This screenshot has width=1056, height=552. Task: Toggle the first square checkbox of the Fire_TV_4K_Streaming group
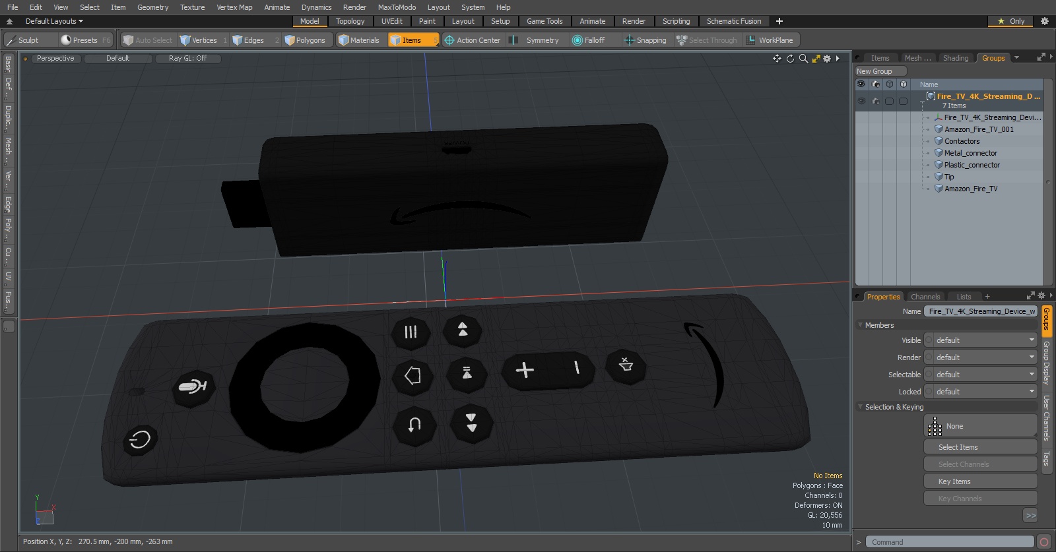890,102
